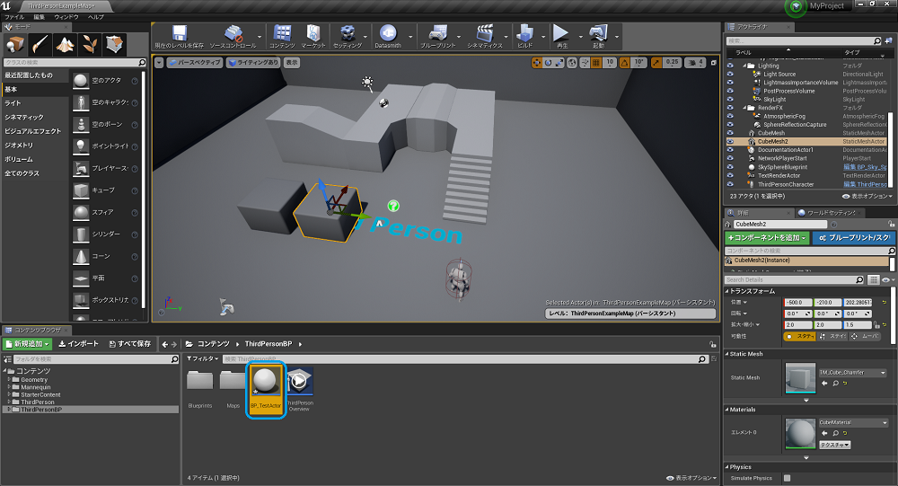Screen dimensions: 898x486
Task: Click browse-to-asset icon under Materials
Action: point(835,433)
